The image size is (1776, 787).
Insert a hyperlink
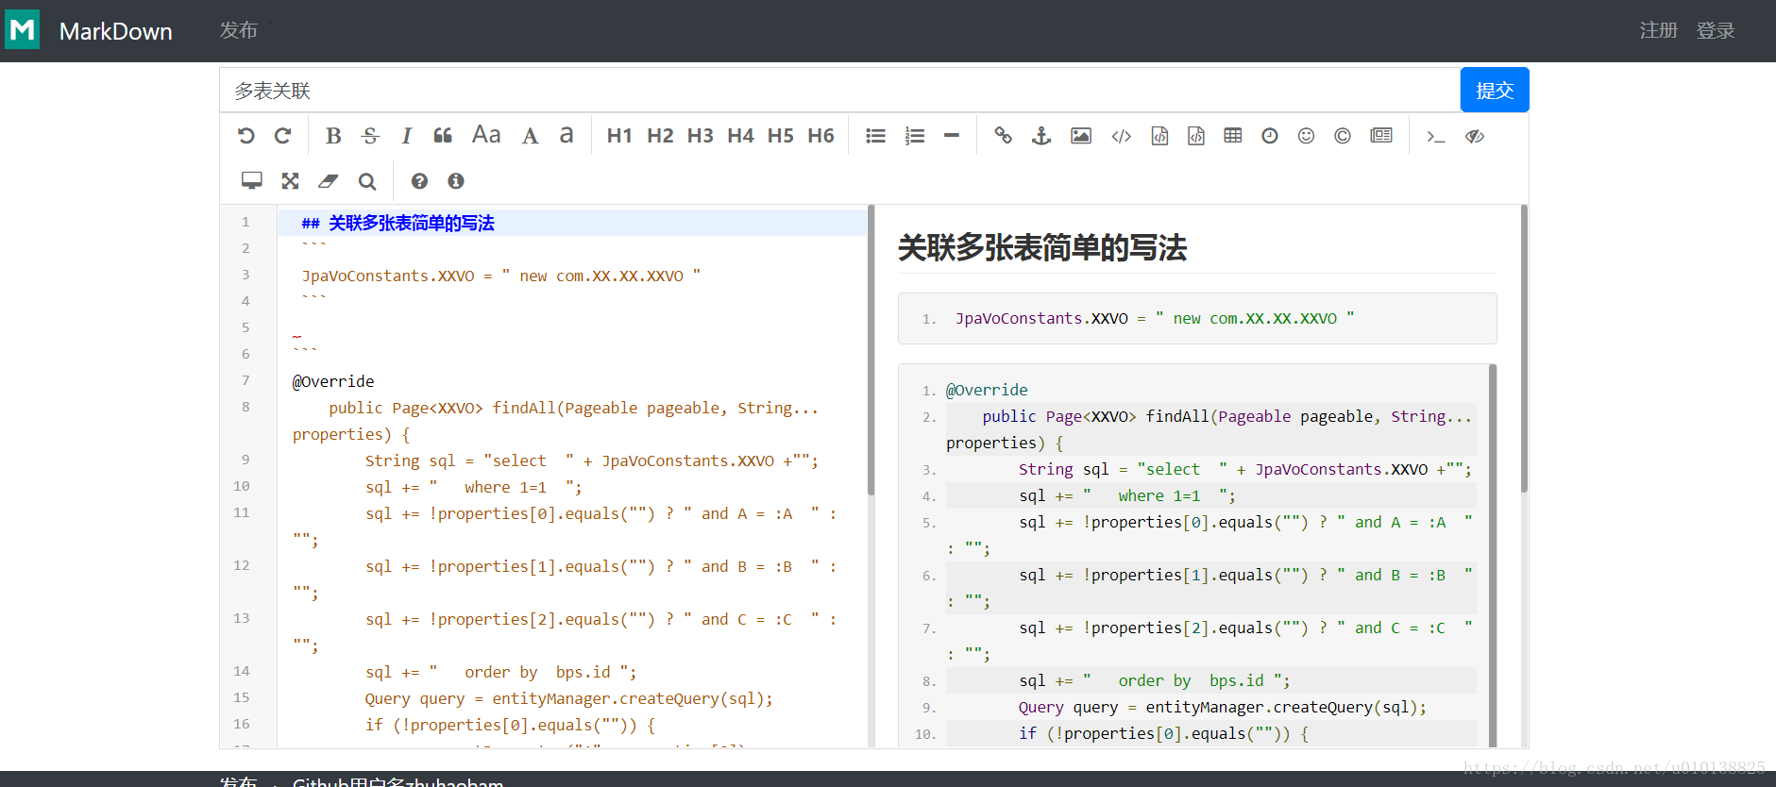point(1003,136)
